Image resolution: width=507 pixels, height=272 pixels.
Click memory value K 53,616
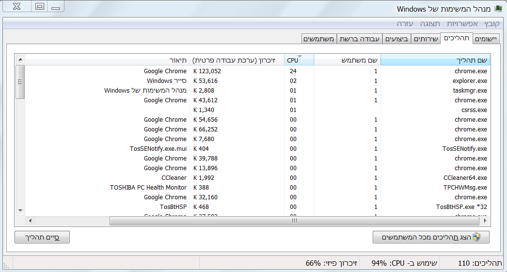pyautogui.click(x=206, y=81)
